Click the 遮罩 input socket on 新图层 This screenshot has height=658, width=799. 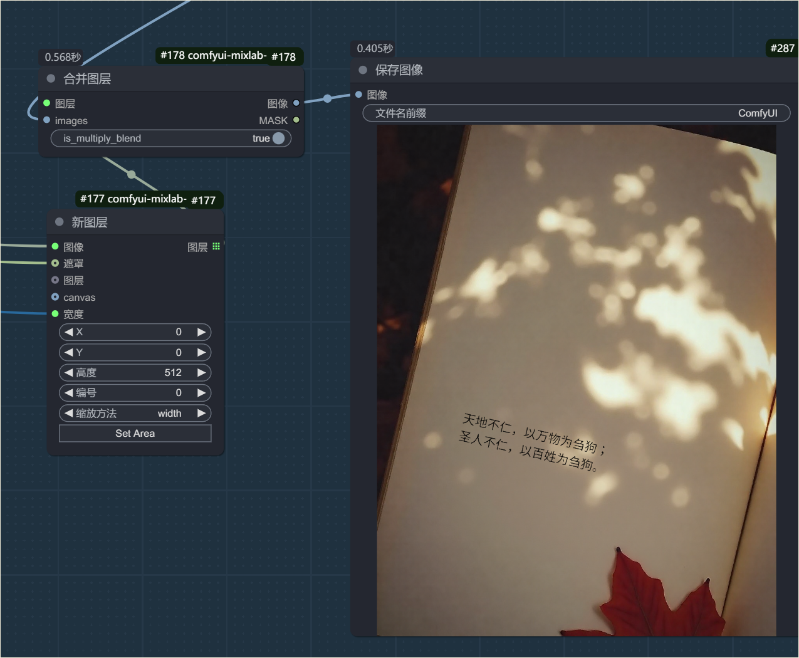[x=55, y=263]
